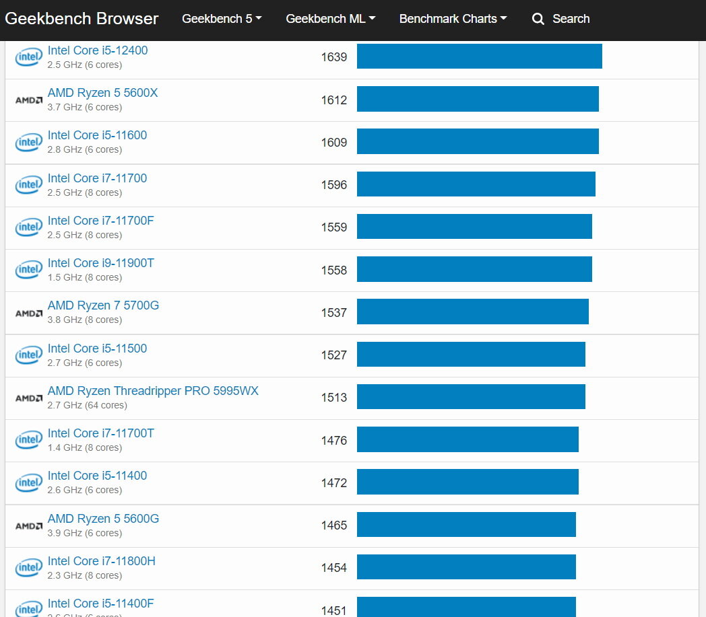Click the '2.7 GHz (64 cores)' text

(x=88, y=405)
